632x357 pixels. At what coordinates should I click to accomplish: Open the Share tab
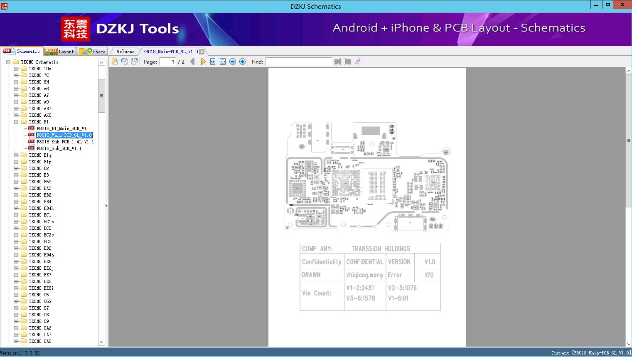coord(93,52)
